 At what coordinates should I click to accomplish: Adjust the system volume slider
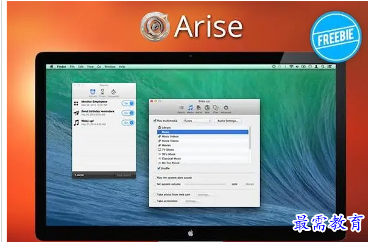[x=205, y=184]
